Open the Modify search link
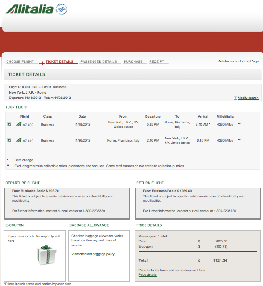 (248, 98)
